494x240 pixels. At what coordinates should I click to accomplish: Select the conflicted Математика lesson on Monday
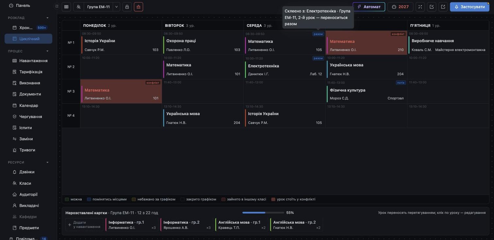[121, 92]
